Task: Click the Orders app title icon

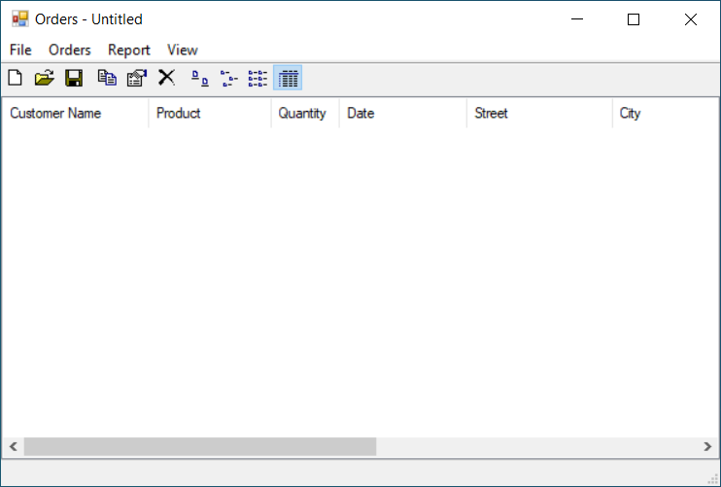Action: click(x=20, y=18)
